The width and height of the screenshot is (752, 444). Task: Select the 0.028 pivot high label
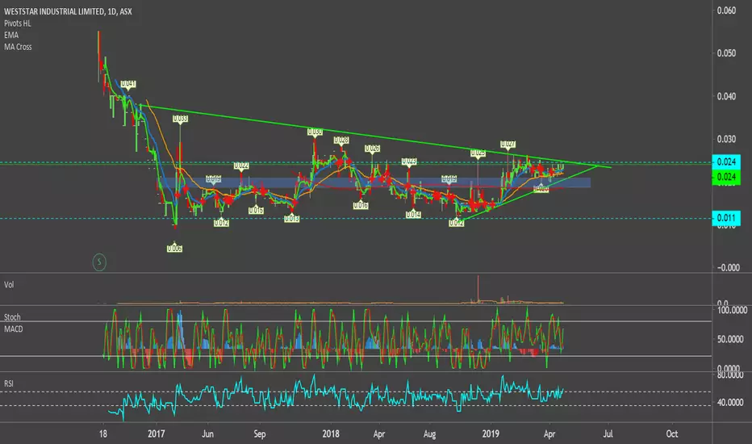click(341, 140)
